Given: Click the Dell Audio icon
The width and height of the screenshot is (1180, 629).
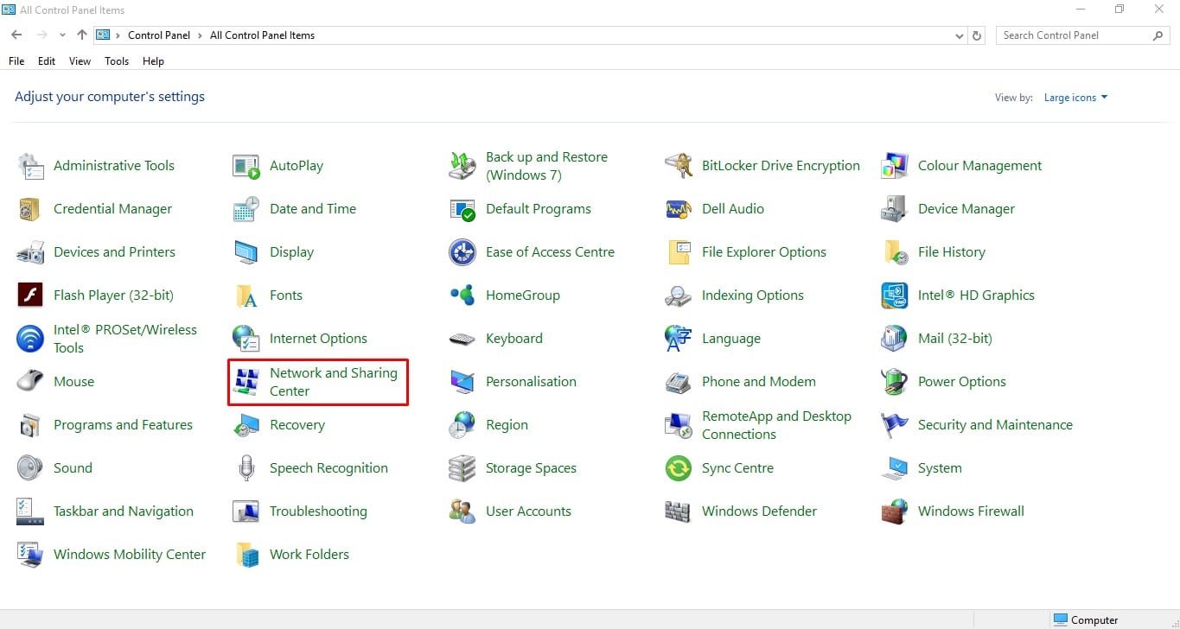Looking at the screenshot, I should [679, 209].
